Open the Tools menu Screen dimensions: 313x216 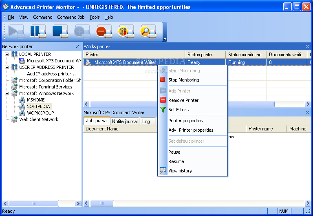(95, 17)
